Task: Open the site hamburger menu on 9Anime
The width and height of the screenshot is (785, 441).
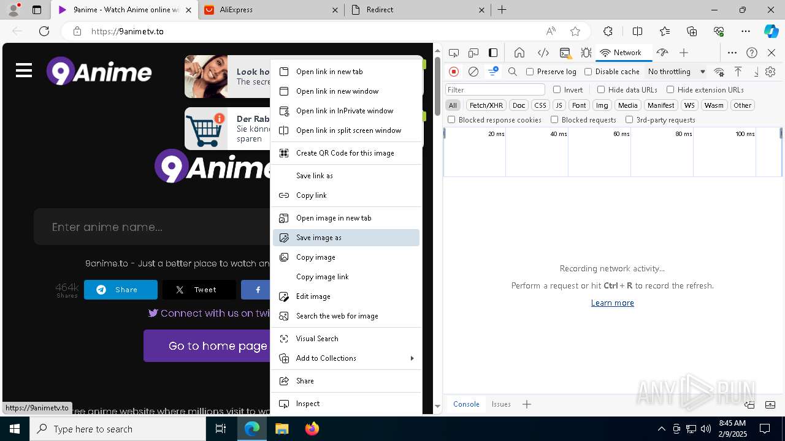Action: [x=24, y=70]
